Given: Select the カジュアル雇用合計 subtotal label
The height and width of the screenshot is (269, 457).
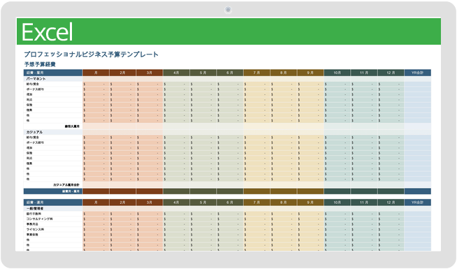Looking at the screenshot, I should [66, 184].
